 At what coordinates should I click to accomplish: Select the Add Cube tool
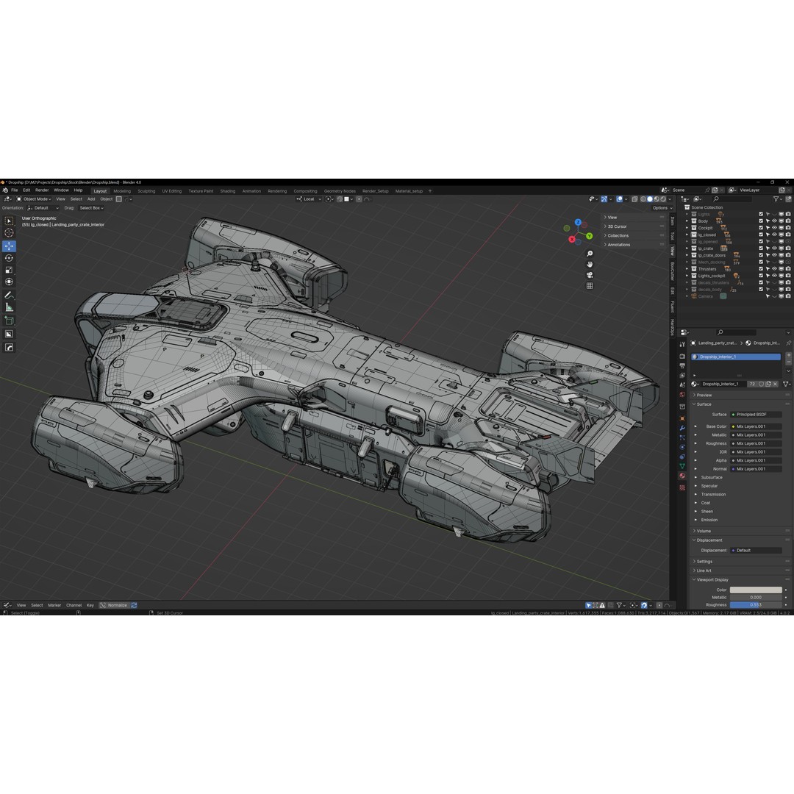(x=9, y=321)
